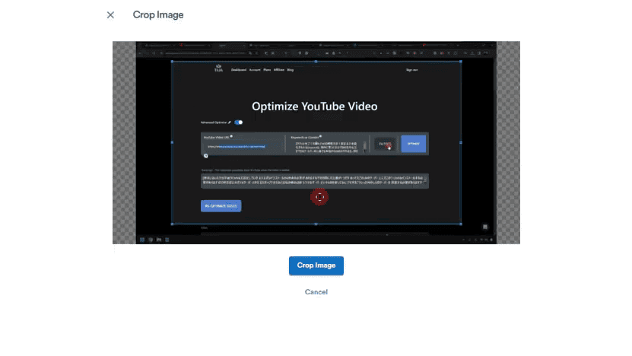Click the blue Crop Image button
The width and height of the screenshot is (632, 356).
pyautogui.click(x=316, y=265)
